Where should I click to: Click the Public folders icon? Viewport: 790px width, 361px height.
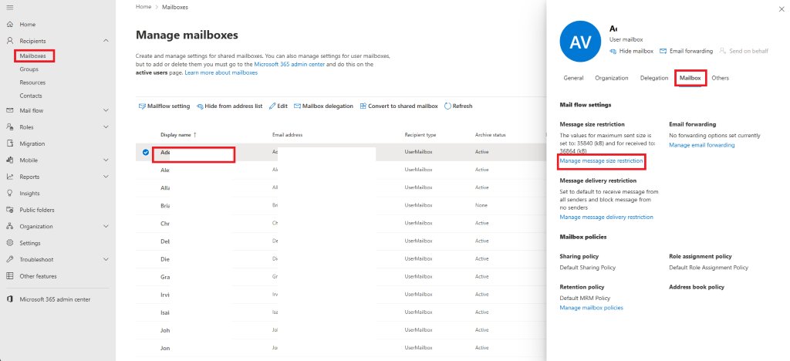tap(9, 210)
